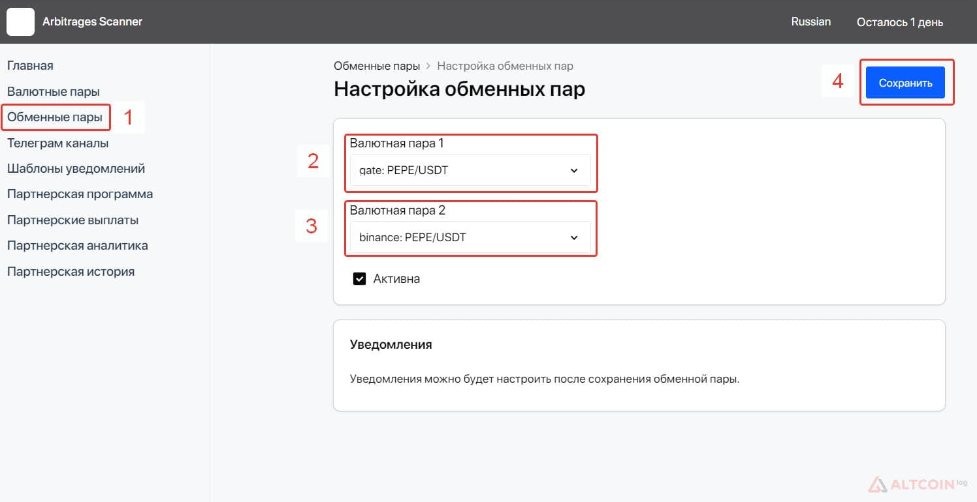Click the Настройка обменных пар breadcrumb text
The width and height of the screenshot is (977, 502).
coord(505,66)
